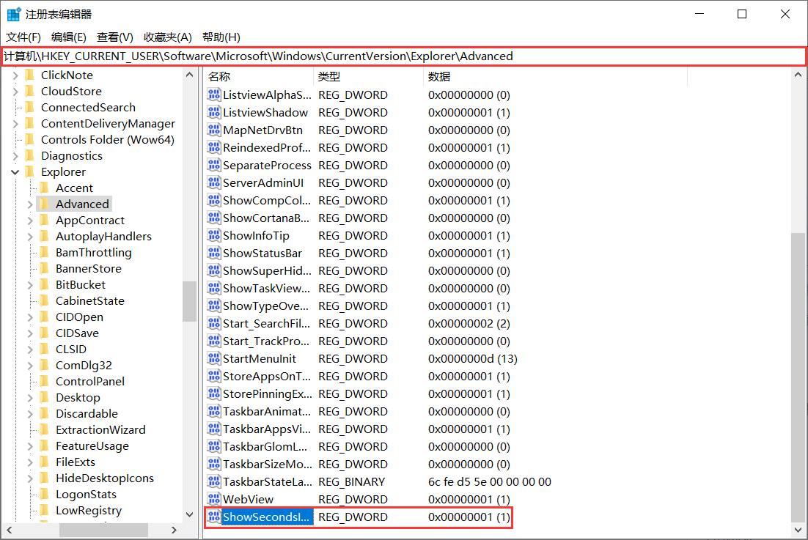The width and height of the screenshot is (808, 540).
Task: Click the tree pane vertical scrollbar thumb
Action: coord(189,301)
